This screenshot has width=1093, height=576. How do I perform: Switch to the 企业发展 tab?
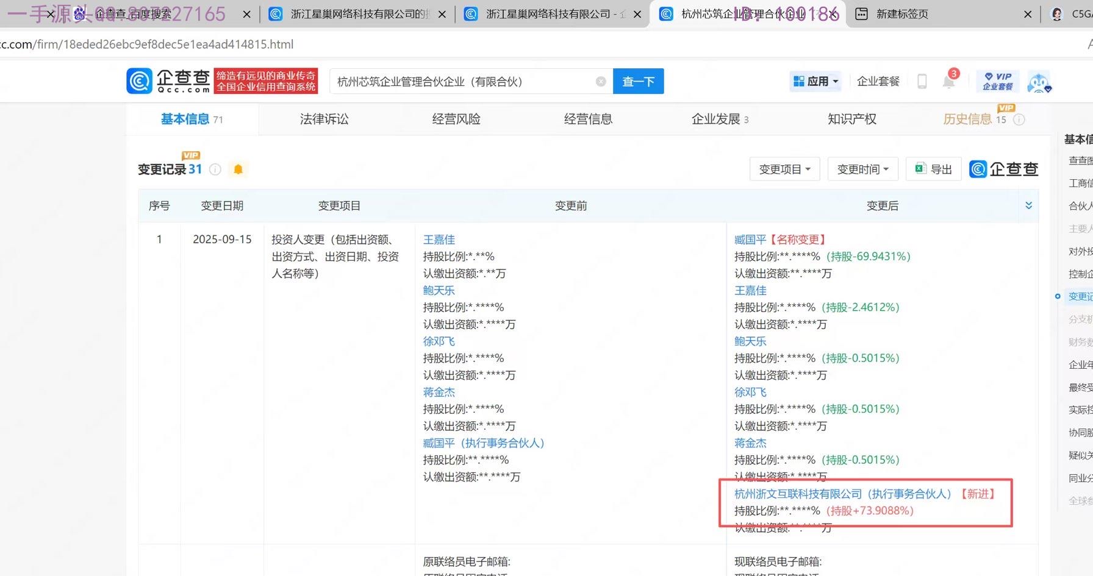tap(720, 119)
